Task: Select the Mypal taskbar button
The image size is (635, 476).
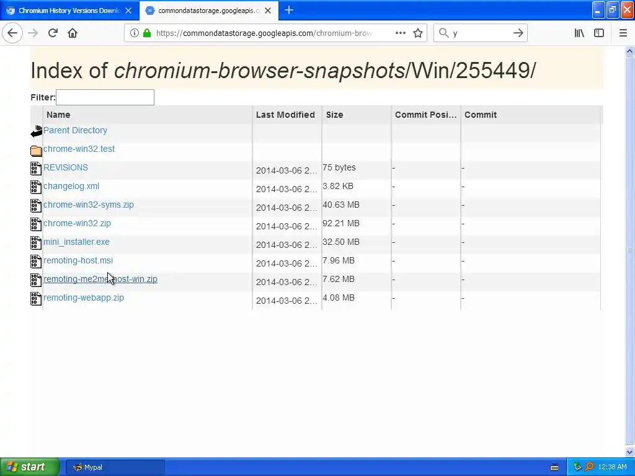Action: tap(115, 467)
